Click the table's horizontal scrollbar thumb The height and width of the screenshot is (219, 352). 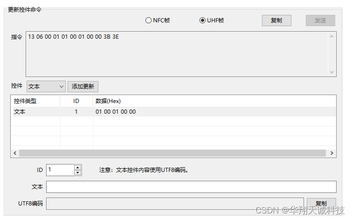[x=173, y=153]
